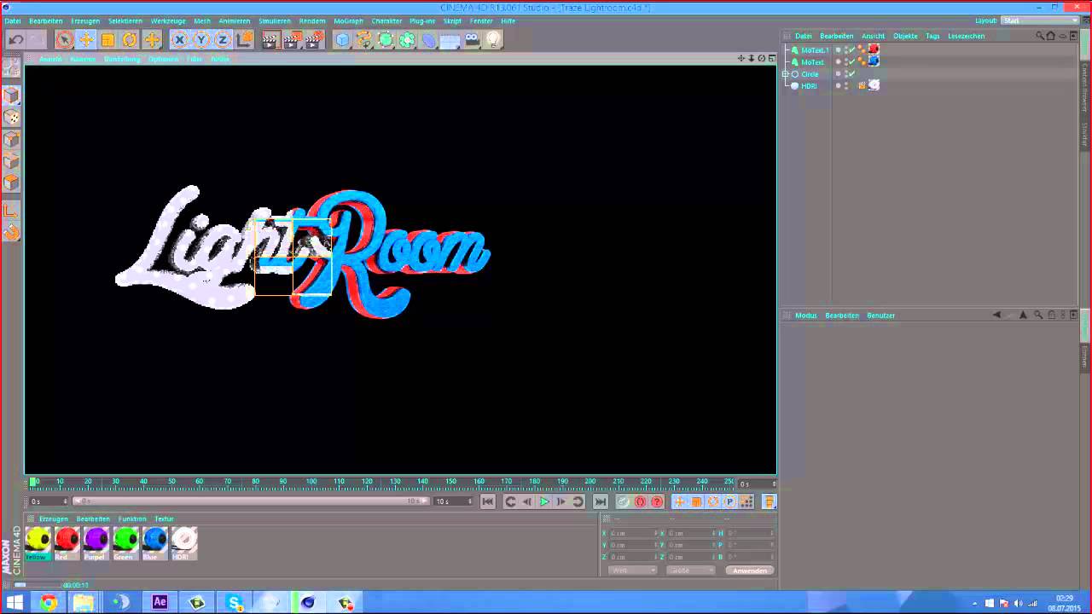Click the Windows Start button

point(15,602)
